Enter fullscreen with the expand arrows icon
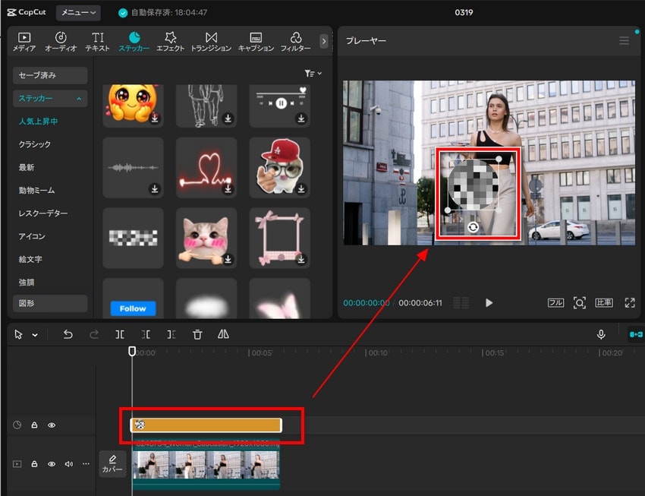The image size is (645, 496). [629, 302]
